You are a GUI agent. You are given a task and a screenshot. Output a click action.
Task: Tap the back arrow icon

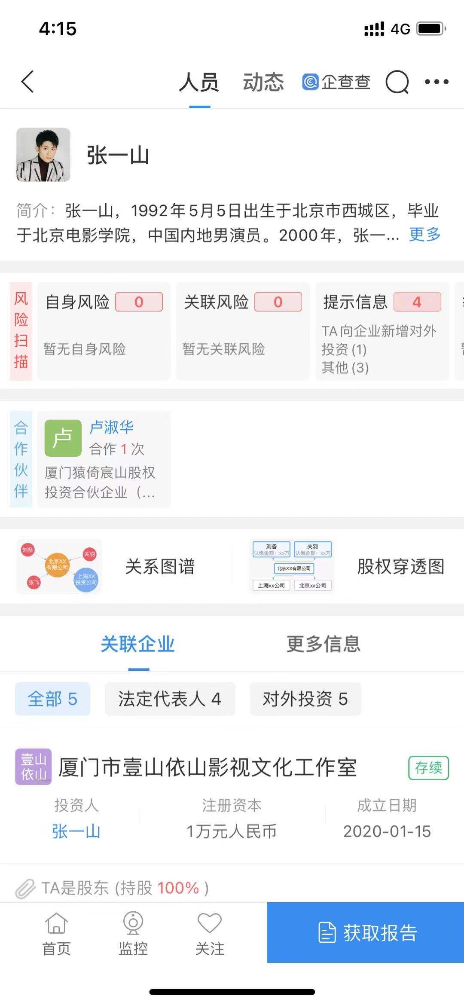pos(28,82)
